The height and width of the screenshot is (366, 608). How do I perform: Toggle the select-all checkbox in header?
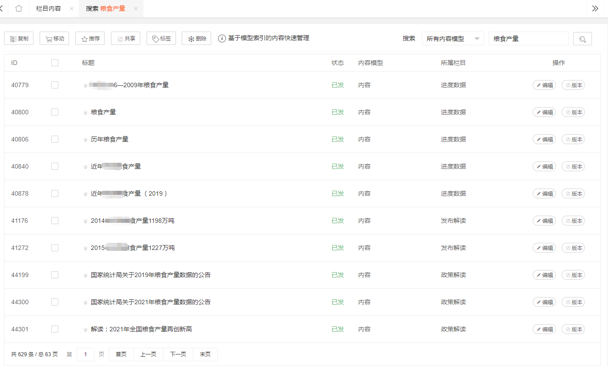coord(55,63)
